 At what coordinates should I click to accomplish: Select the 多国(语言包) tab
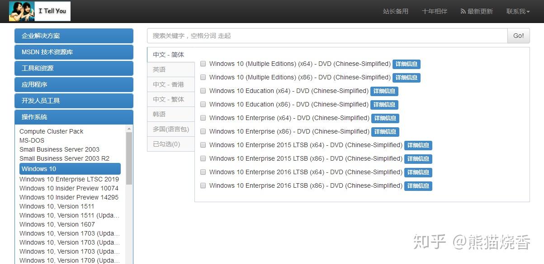click(171, 129)
